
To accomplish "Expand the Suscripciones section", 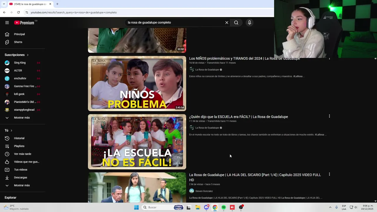I will (x=16, y=55).
